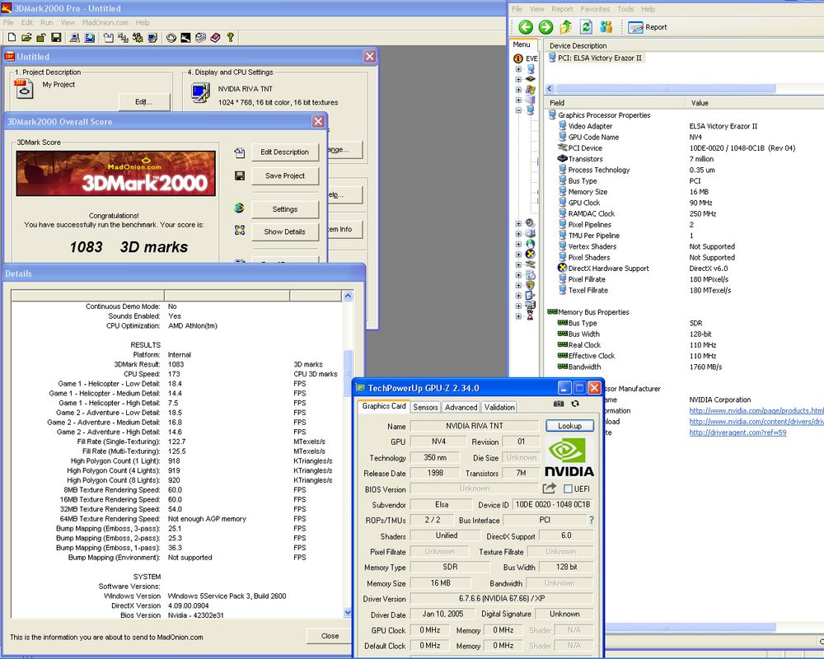Click the refresh icon in GPU-Z window
824x659 pixels.
[575, 404]
